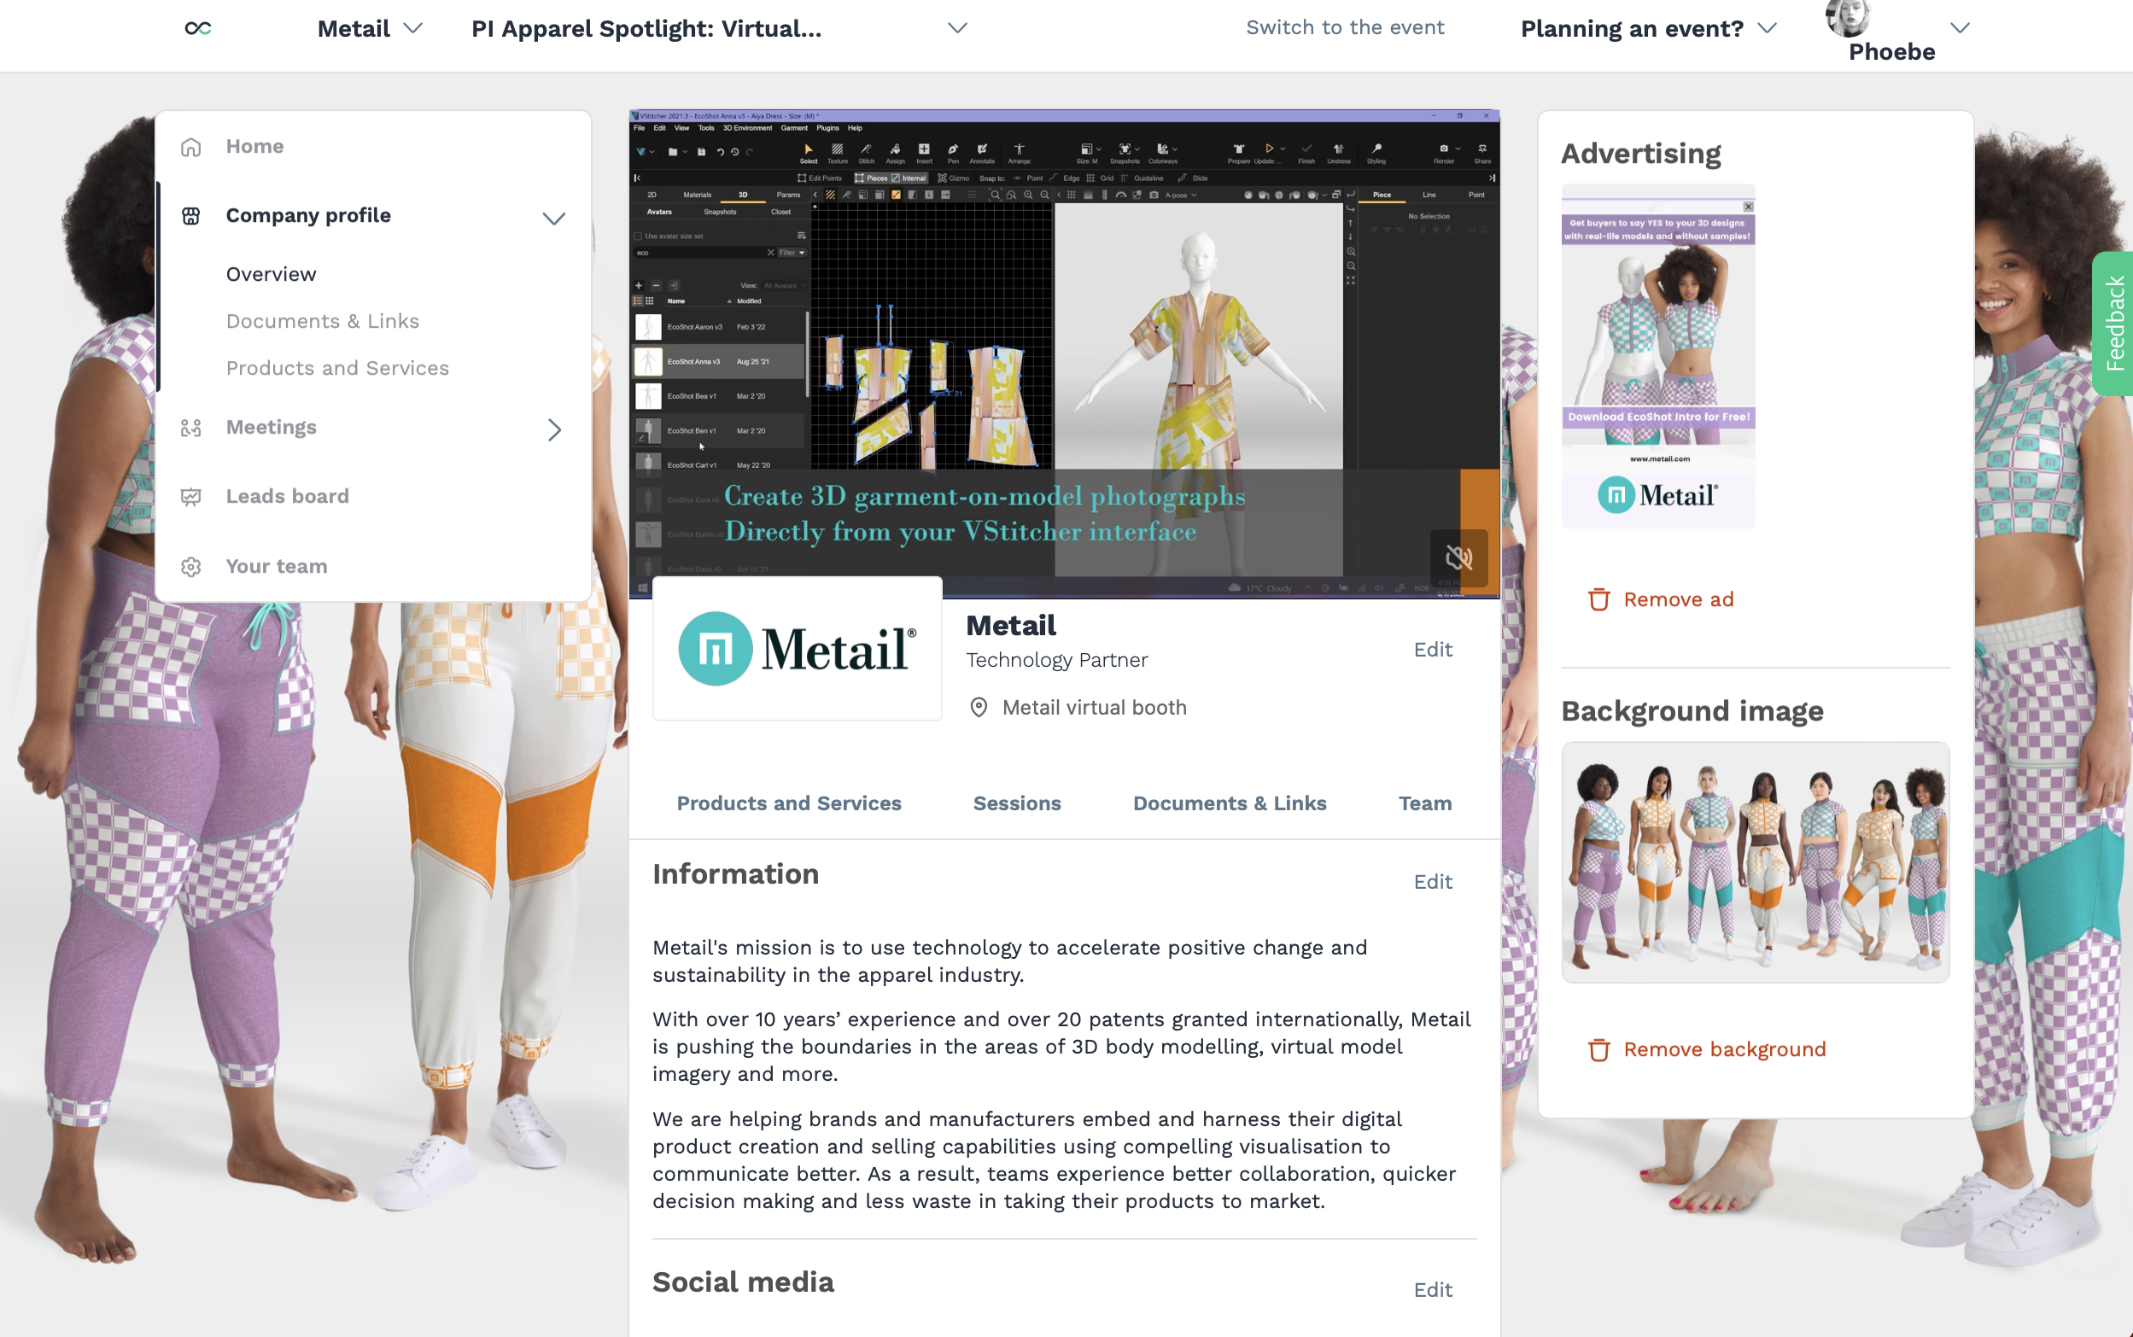Switch to the Products and Services tab
This screenshot has width=2133, height=1337.
(789, 803)
